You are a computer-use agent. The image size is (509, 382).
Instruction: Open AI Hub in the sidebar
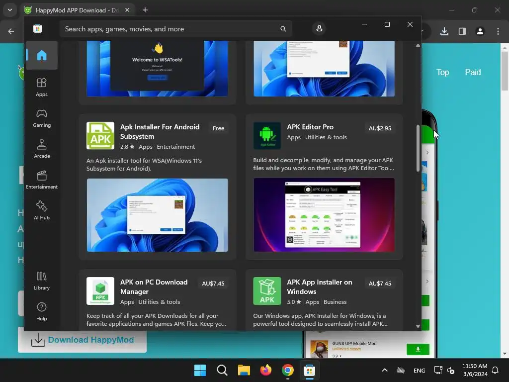click(x=42, y=210)
